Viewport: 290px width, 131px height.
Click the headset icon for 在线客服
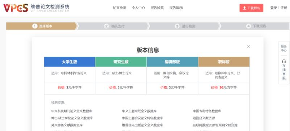284,61
